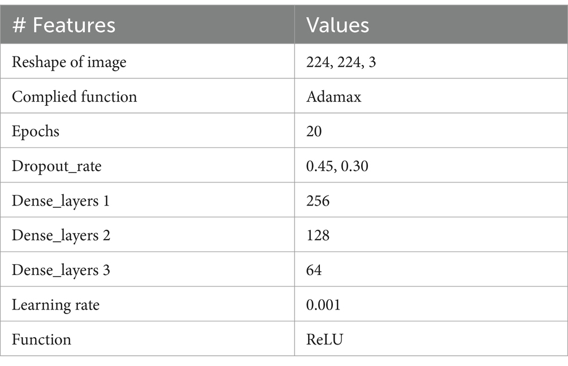Select the value '256'

pyautogui.click(x=318, y=201)
